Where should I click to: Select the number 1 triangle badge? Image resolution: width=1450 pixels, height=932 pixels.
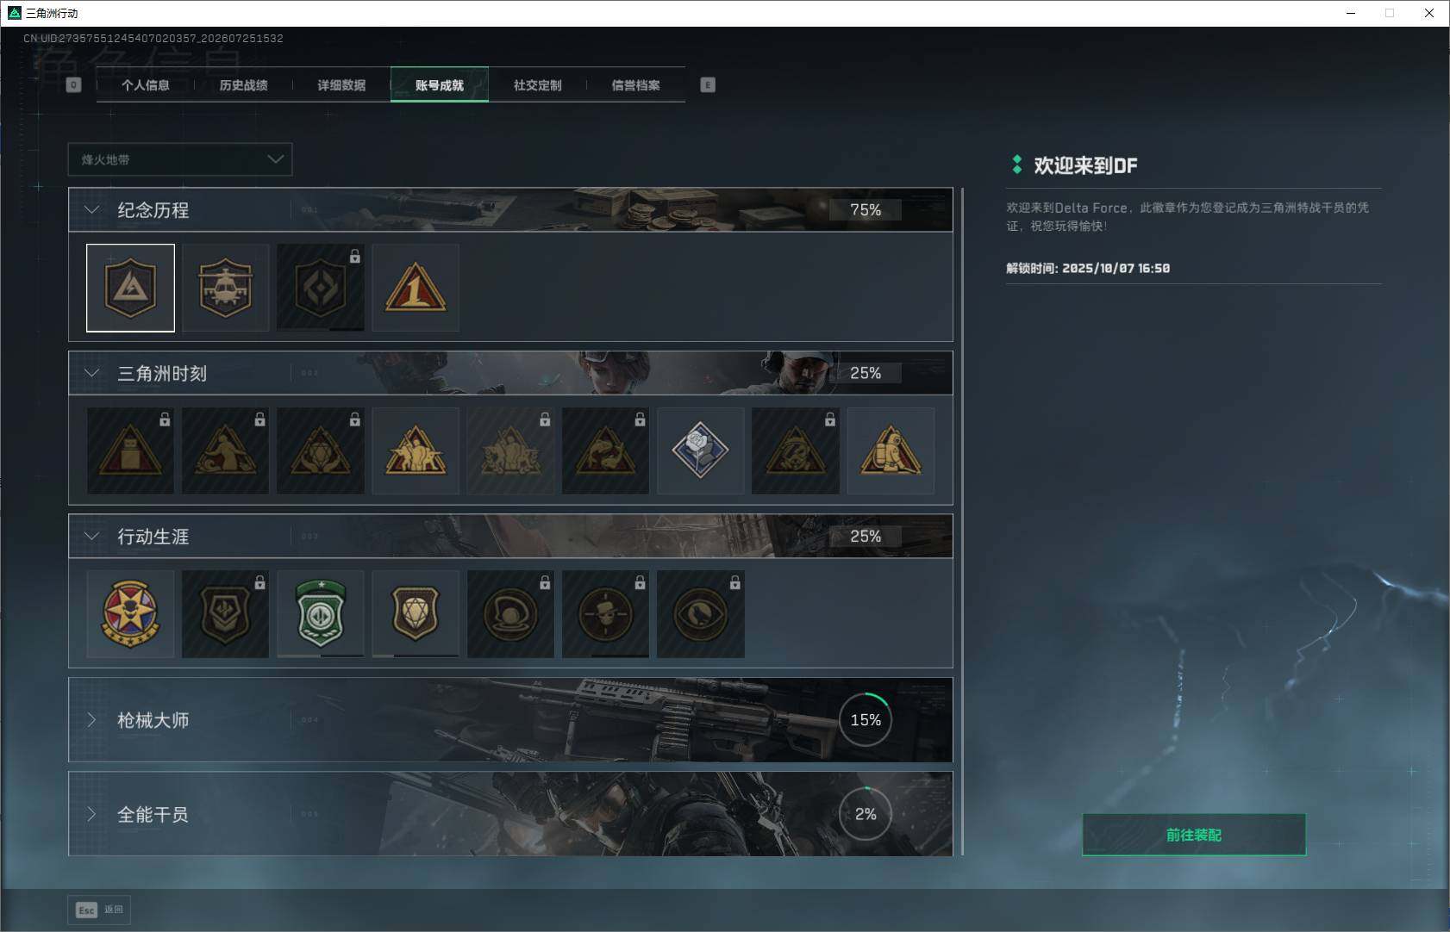(x=416, y=288)
